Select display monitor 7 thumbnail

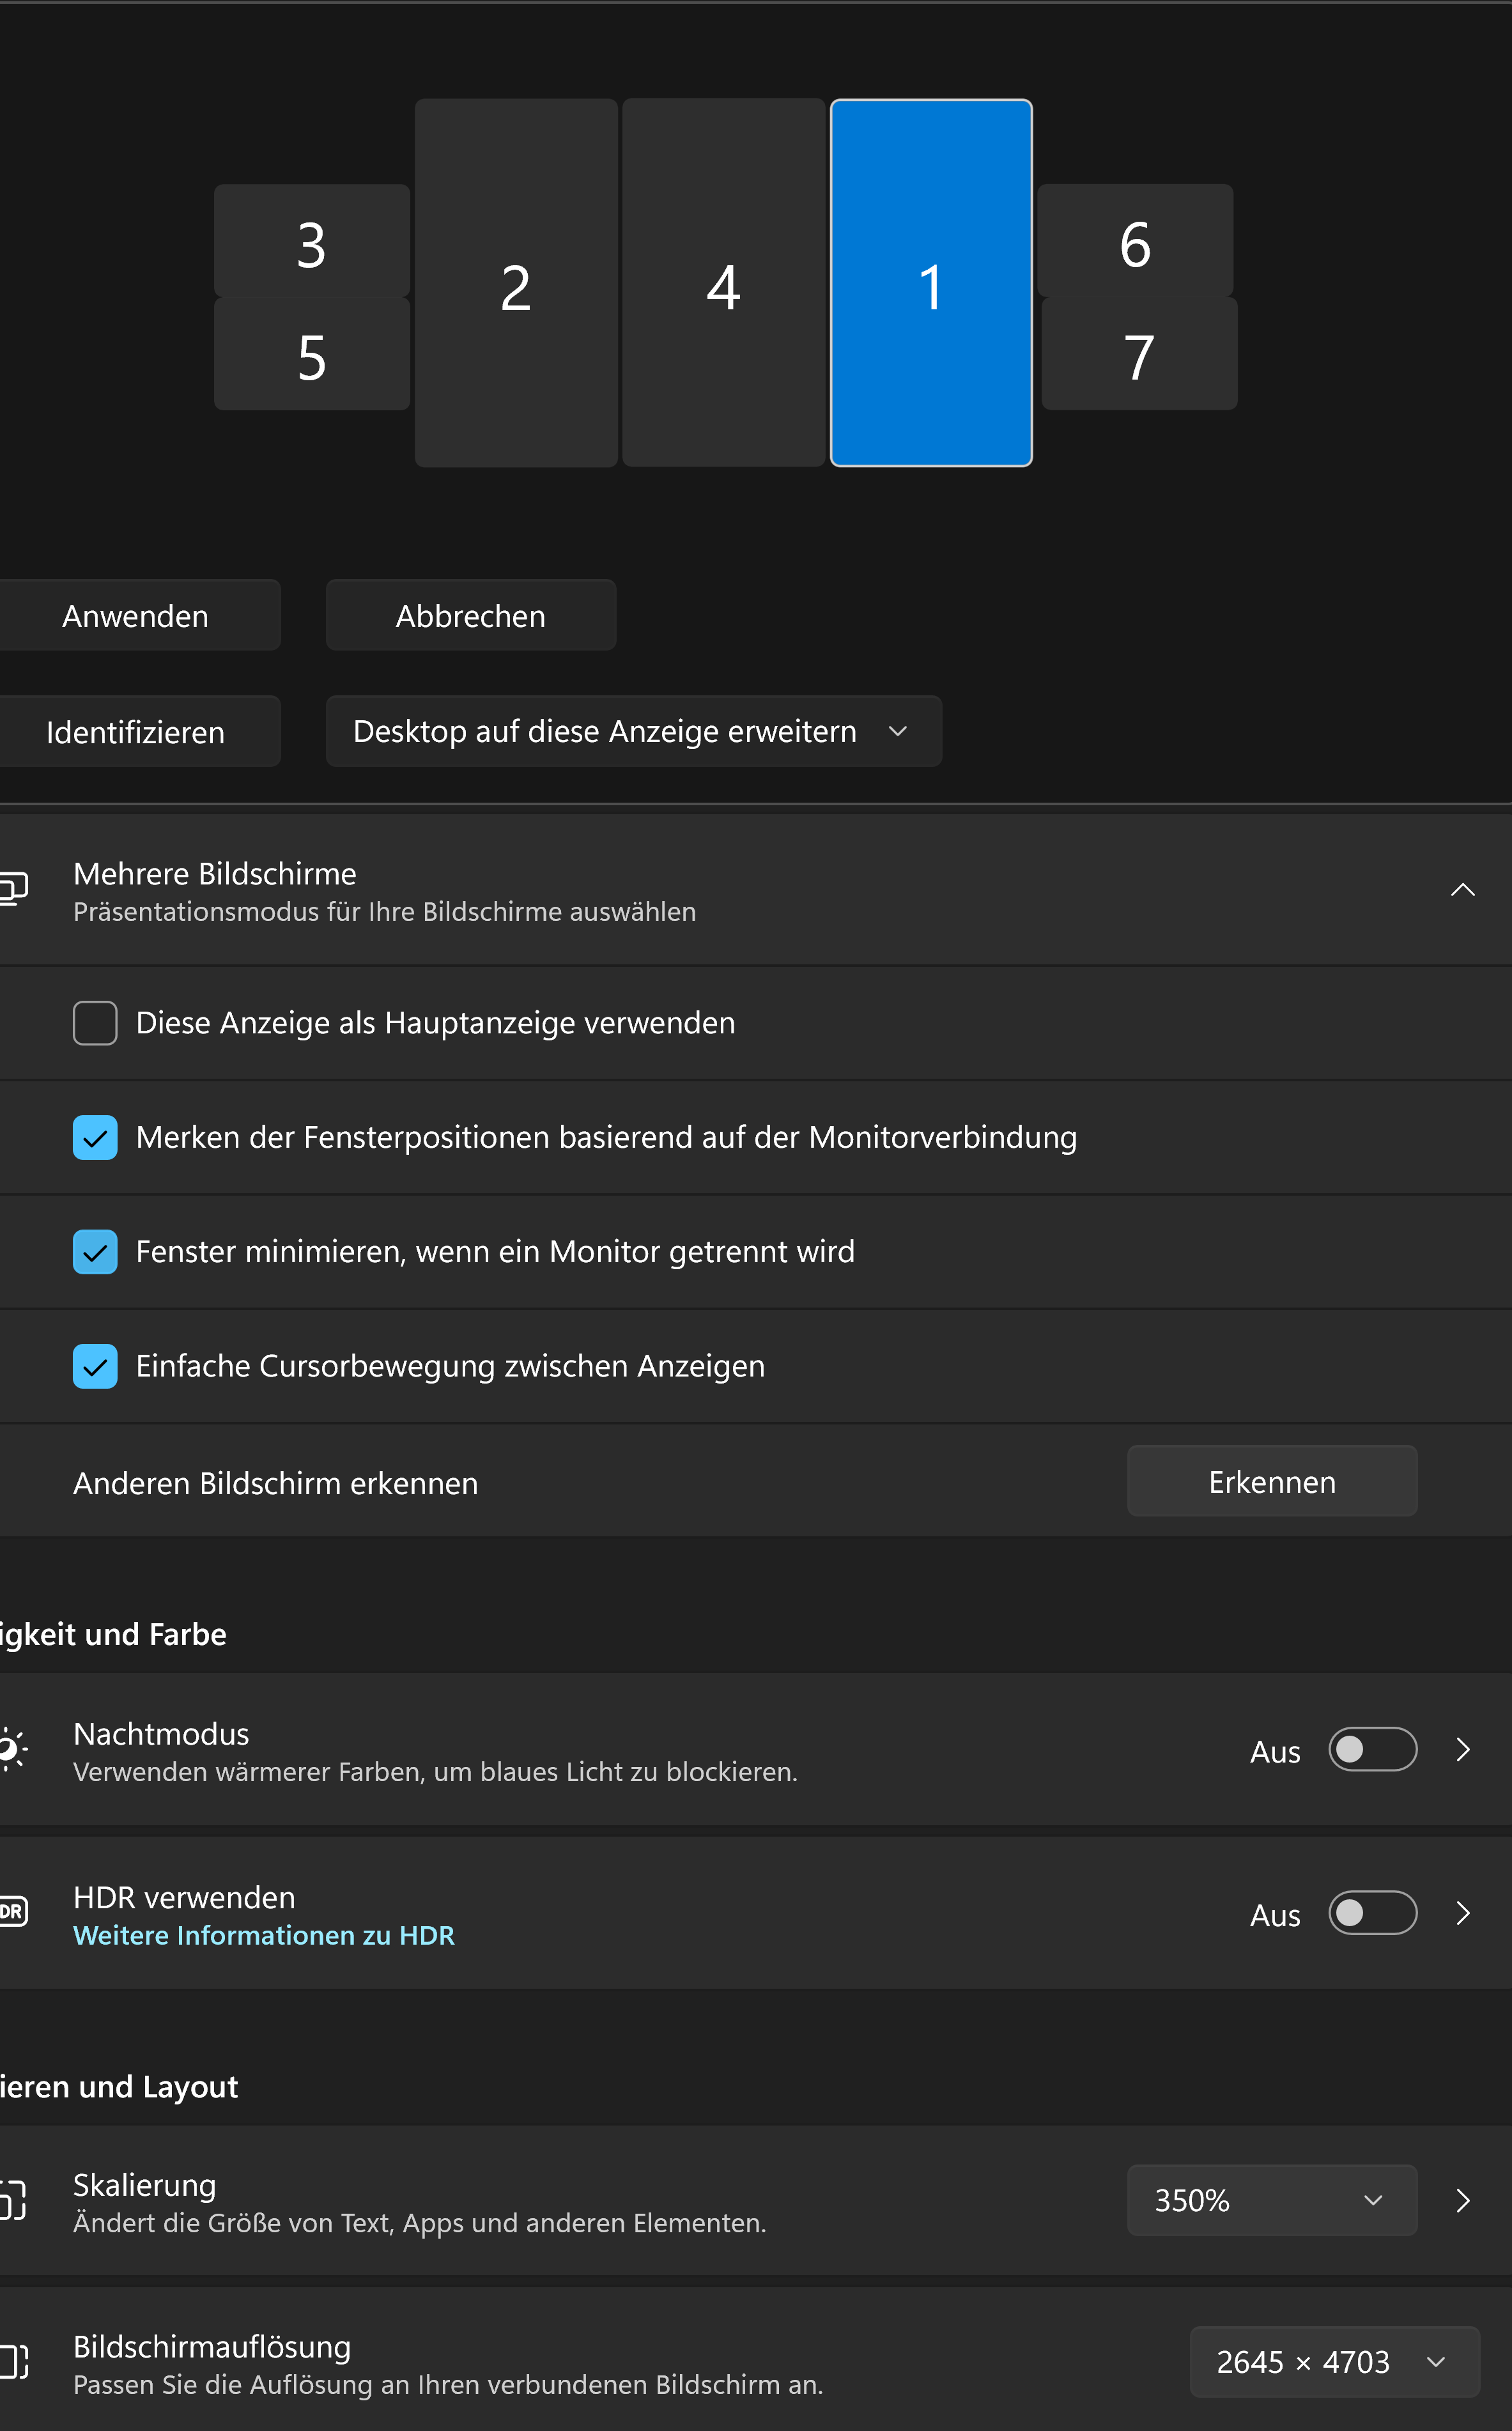pyautogui.click(x=1138, y=355)
